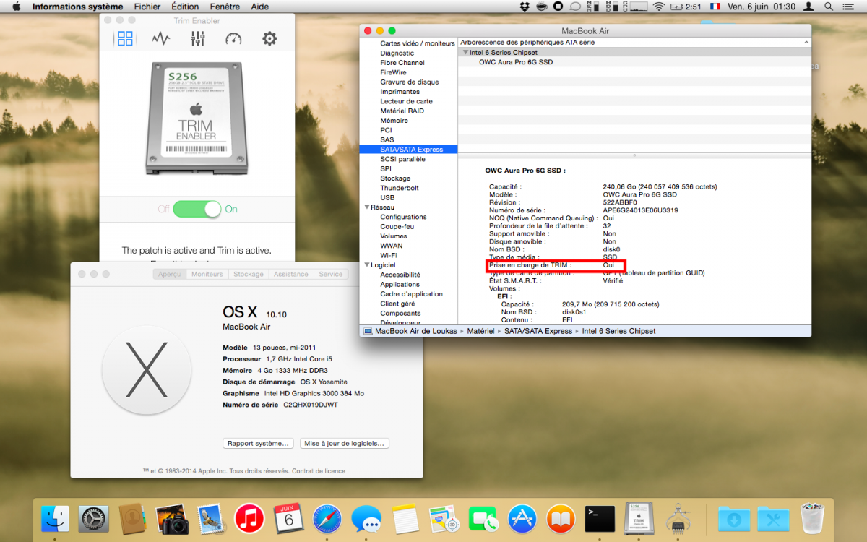Open the Trim Enabler benchmark gauge icon
Viewport: 867px width, 542px height.
click(x=233, y=39)
